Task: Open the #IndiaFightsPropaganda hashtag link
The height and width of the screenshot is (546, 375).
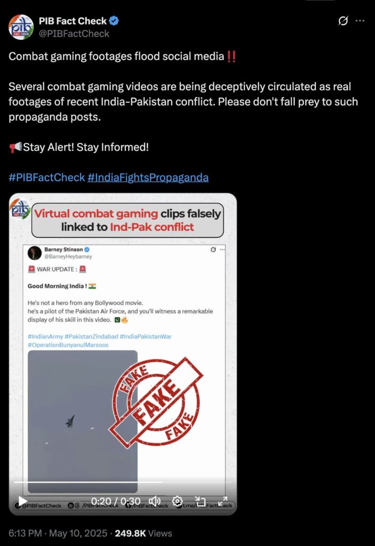Action: pyautogui.click(x=148, y=177)
